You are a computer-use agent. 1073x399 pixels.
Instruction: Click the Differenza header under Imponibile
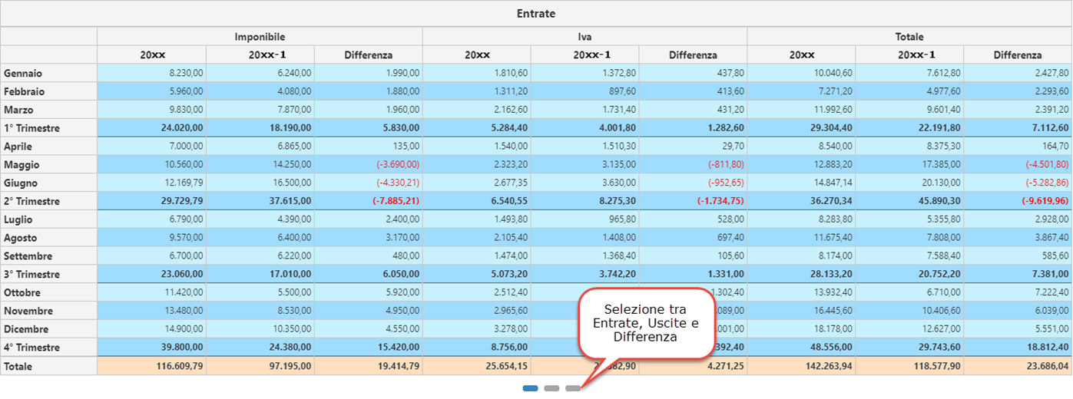click(x=368, y=55)
